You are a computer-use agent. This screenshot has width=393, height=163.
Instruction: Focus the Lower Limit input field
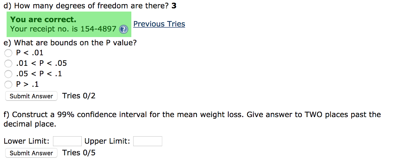pos(67,141)
